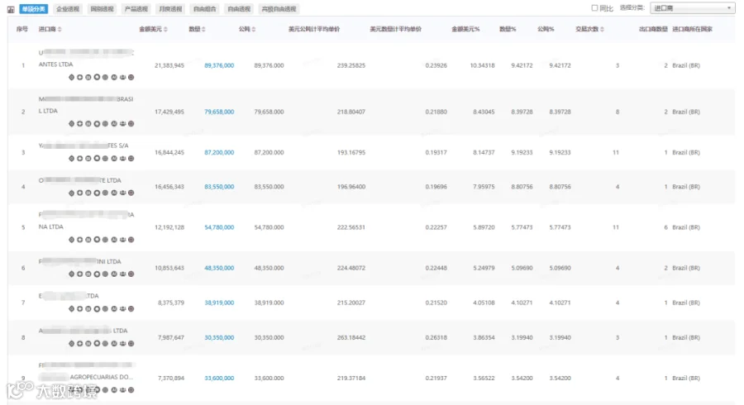Click the last round icon in row 3 (TES S/A)
Viewport: 744px width, 405px height.
(x=131, y=159)
